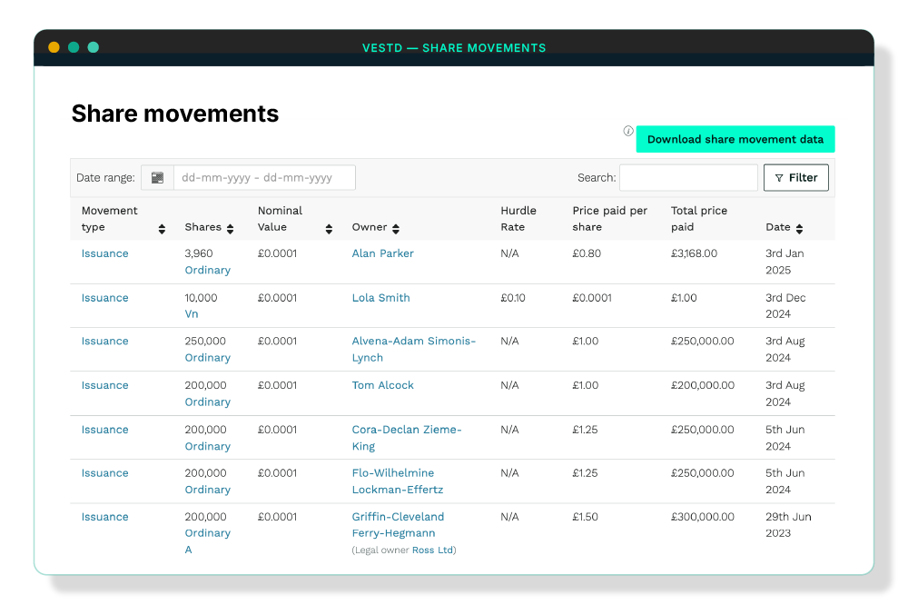Open Ross Ltd legal owner link

click(432, 550)
